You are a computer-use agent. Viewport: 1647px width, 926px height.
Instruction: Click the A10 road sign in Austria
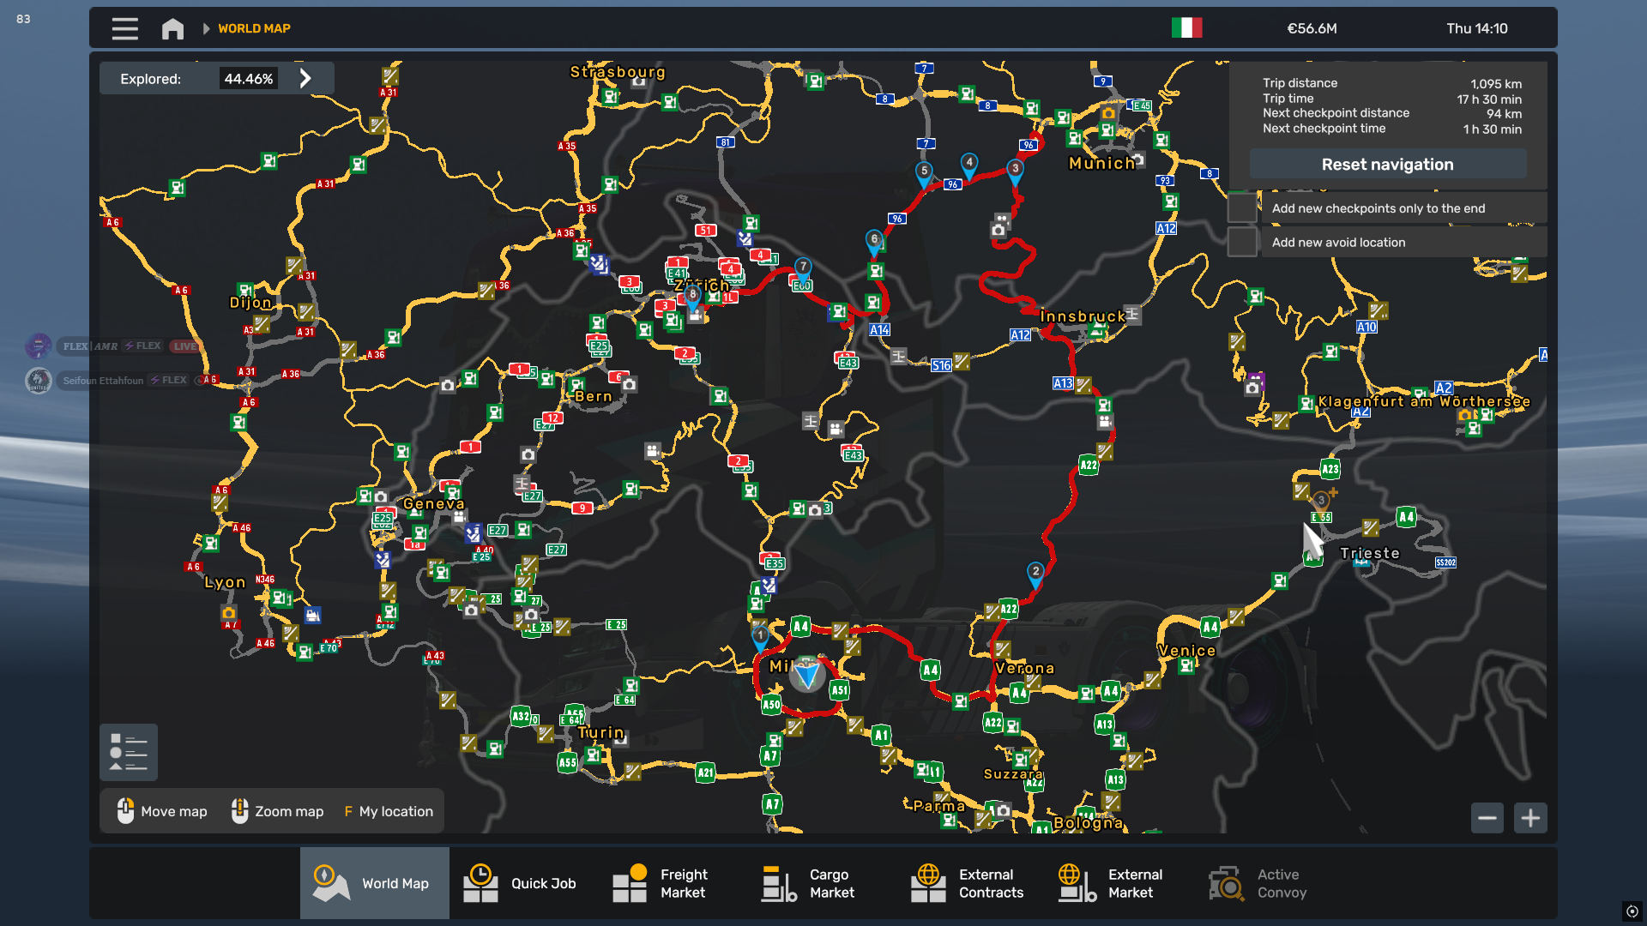[1366, 328]
